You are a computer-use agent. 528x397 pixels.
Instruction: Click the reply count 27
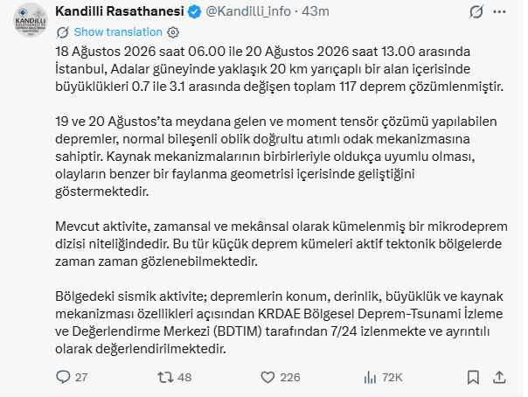click(81, 378)
